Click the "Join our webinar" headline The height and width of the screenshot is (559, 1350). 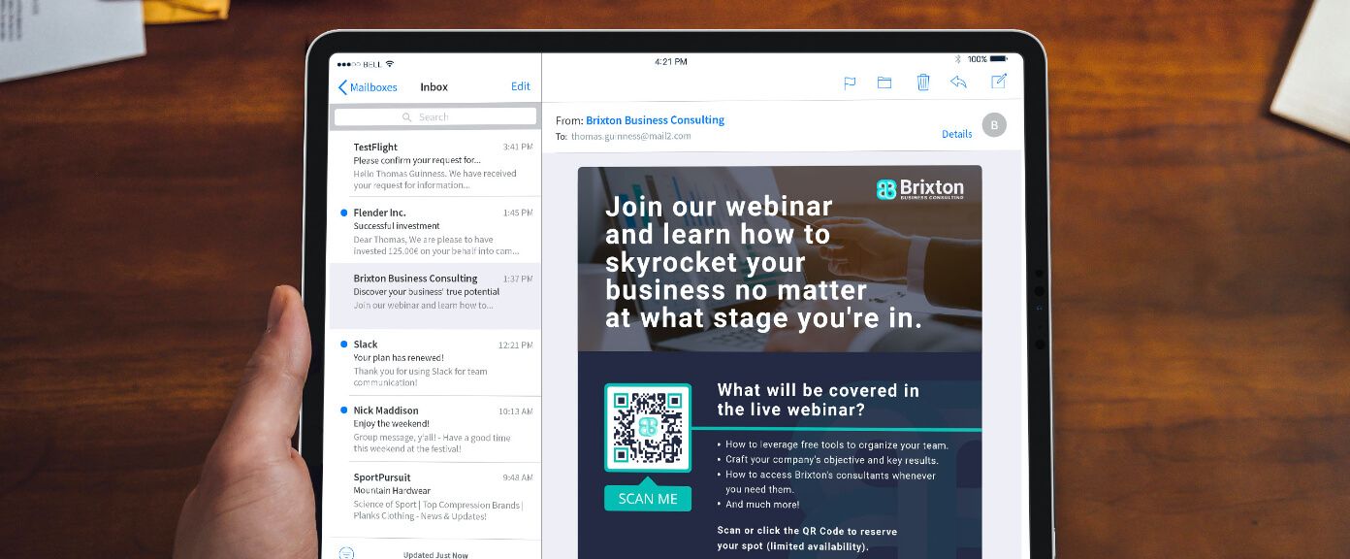coord(764,262)
